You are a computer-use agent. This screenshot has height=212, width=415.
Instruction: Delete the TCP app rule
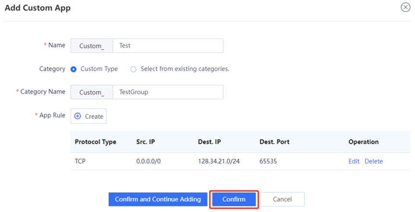(x=374, y=161)
